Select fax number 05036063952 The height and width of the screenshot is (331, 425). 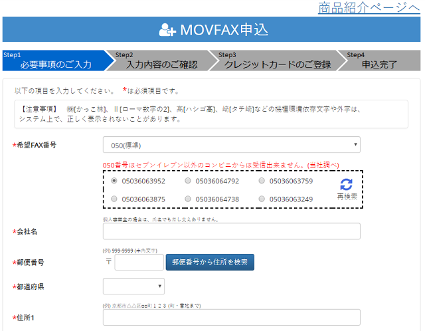115,180
